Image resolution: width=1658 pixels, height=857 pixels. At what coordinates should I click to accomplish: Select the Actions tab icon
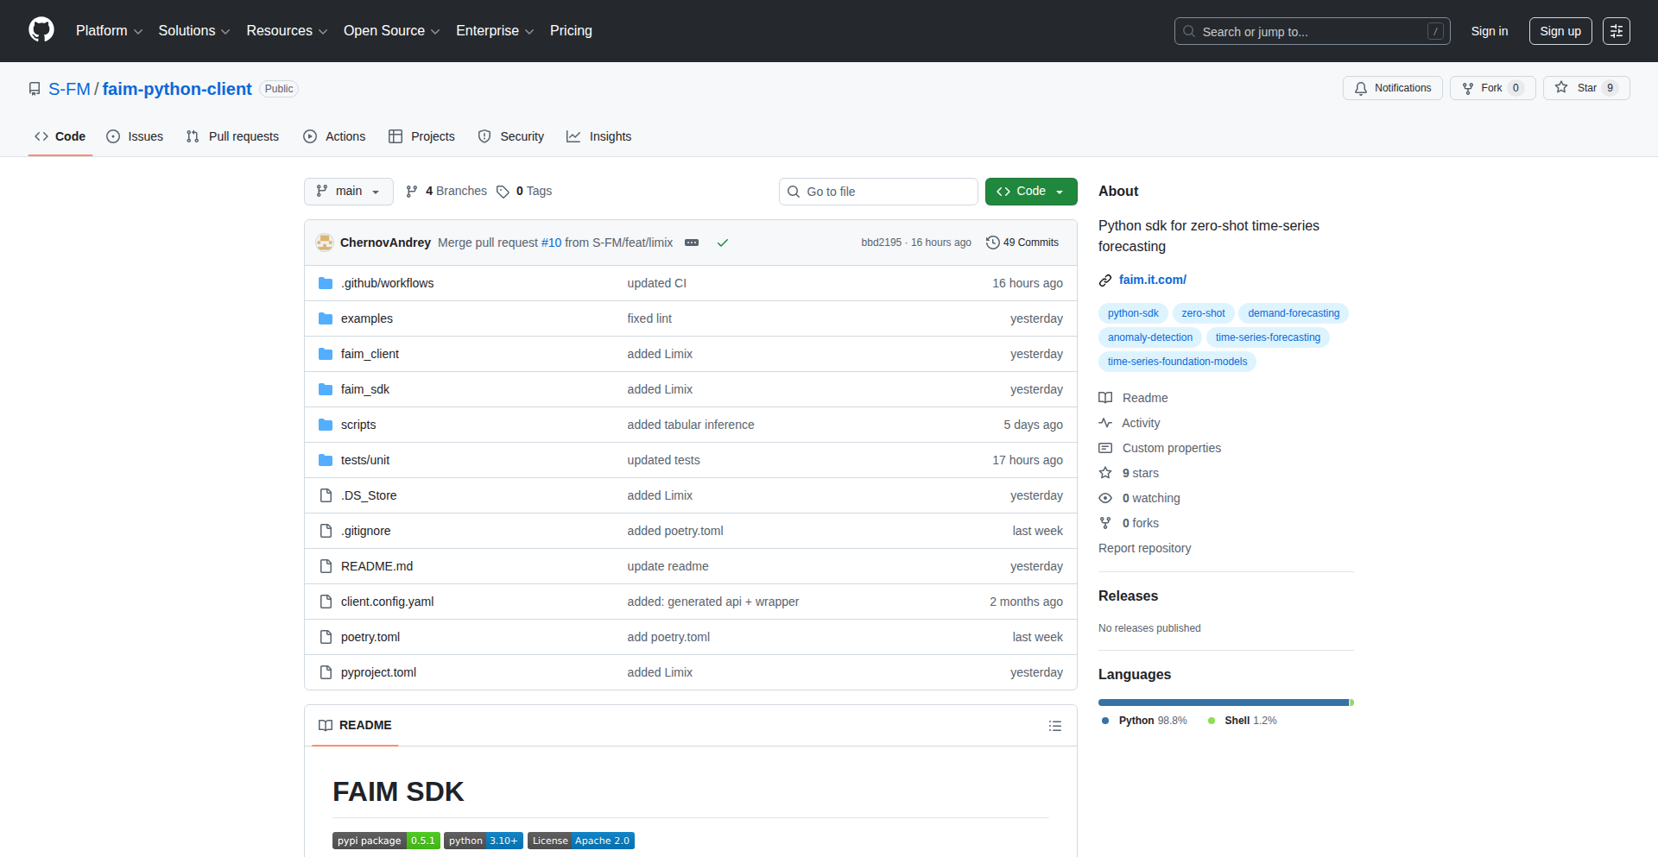[309, 136]
